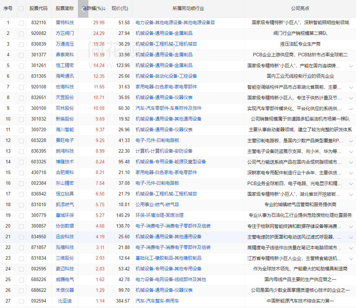Open industry link 基础化工-橡胶制品-其他橡胶制品
Image resolution: width=358 pixels, height=308 pixels.
pyautogui.click(x=168, y=258)
